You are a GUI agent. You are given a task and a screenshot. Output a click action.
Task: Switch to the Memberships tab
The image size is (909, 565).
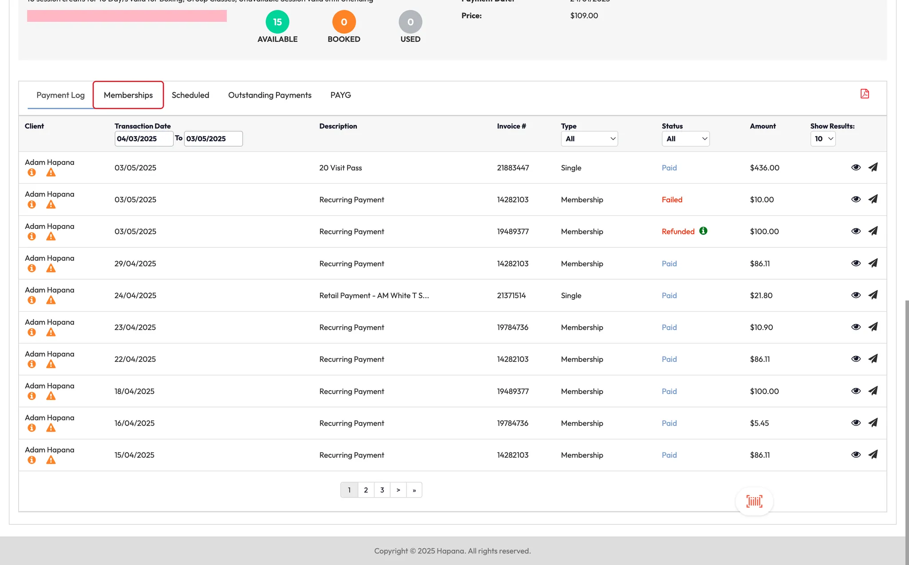click(x=128, y=95)
